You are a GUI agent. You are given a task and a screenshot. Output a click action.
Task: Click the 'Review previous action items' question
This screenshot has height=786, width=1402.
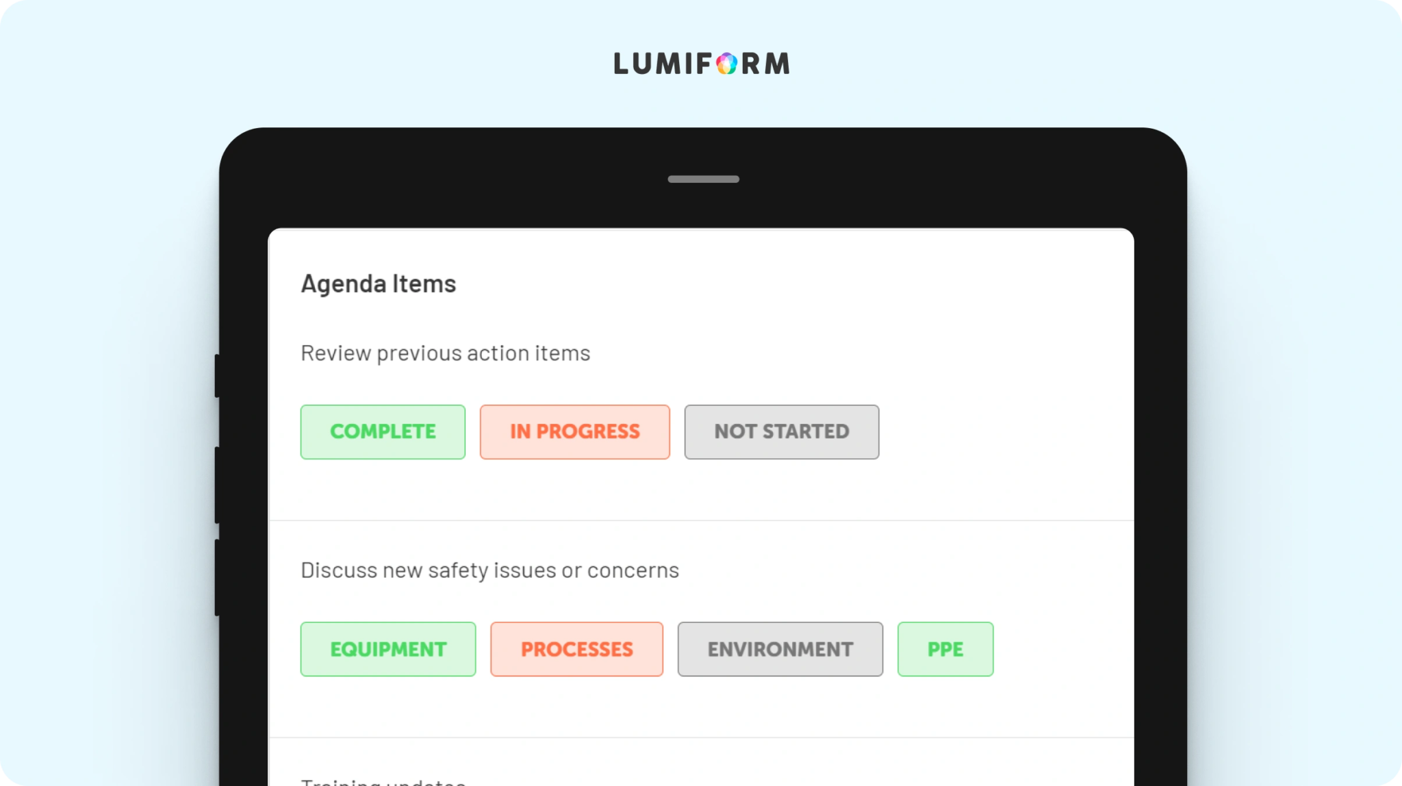pyautogui.click(x=445, y=353)
